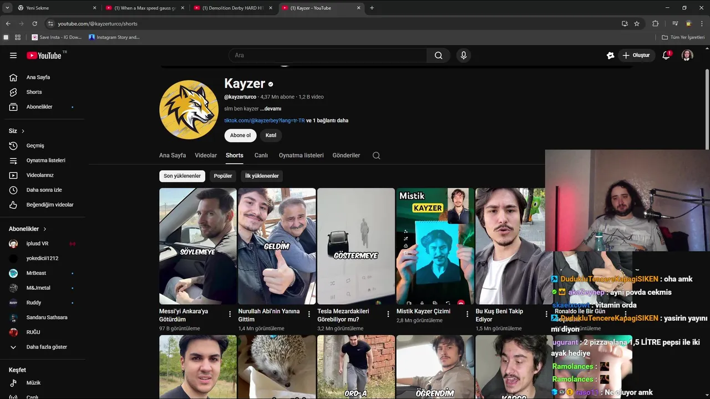
Task: Reload the page in the browser
Action: point(34,24)
